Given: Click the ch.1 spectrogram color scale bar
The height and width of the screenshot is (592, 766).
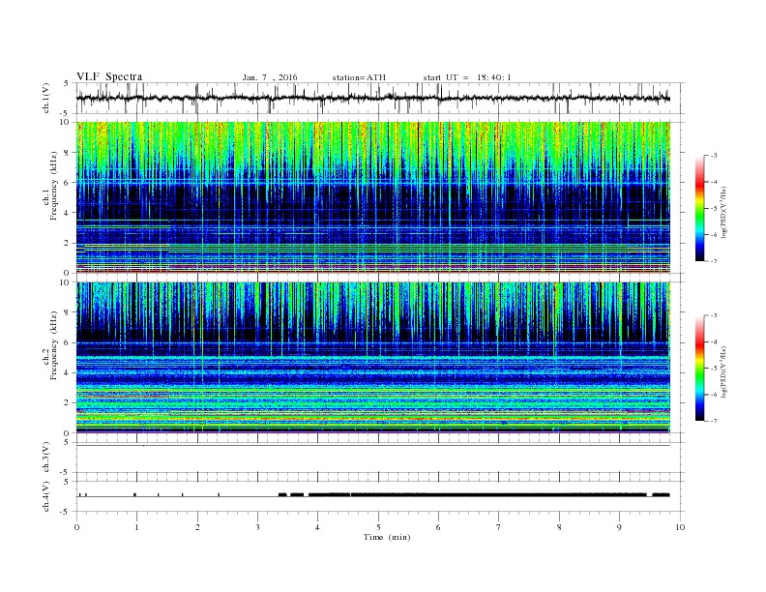Looking at the screenshot, I should (699, 208).
